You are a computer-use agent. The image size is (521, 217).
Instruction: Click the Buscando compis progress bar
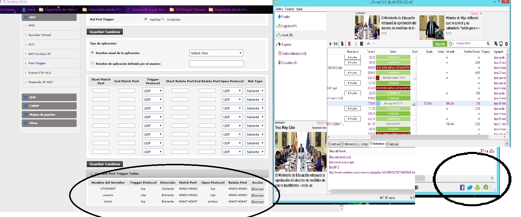(x=393, y=78)
